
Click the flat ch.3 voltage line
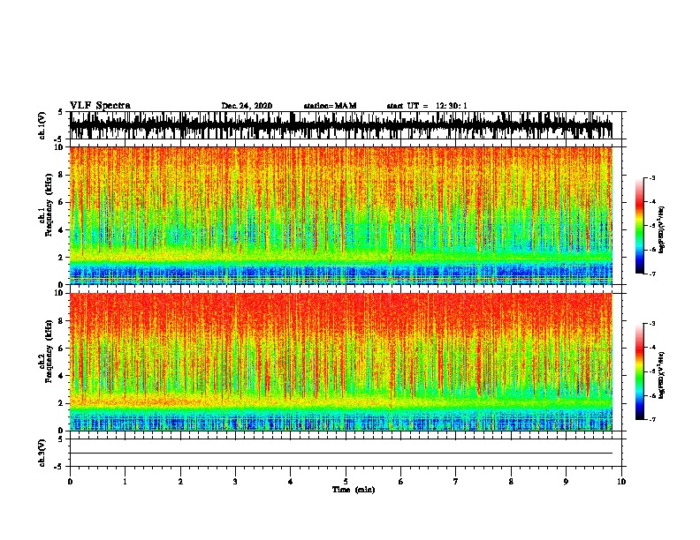341,454
